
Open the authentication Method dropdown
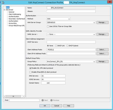69,19
